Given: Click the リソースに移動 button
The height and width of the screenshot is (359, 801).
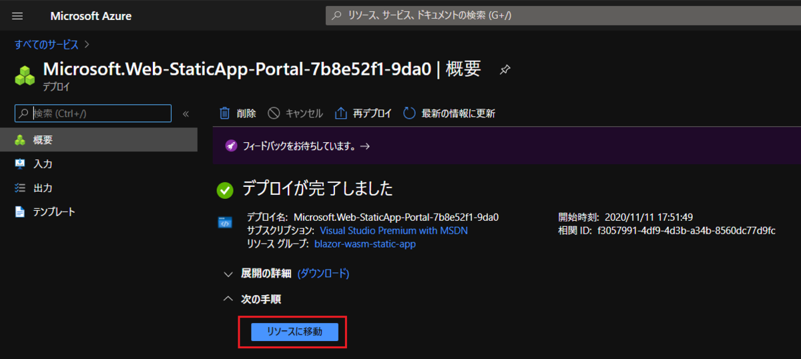Looking at the screenshot, I should click(x=294, y=332).
